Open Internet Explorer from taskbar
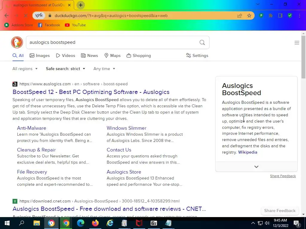This screenshot has width=306, height=229. tap(110, 223)
